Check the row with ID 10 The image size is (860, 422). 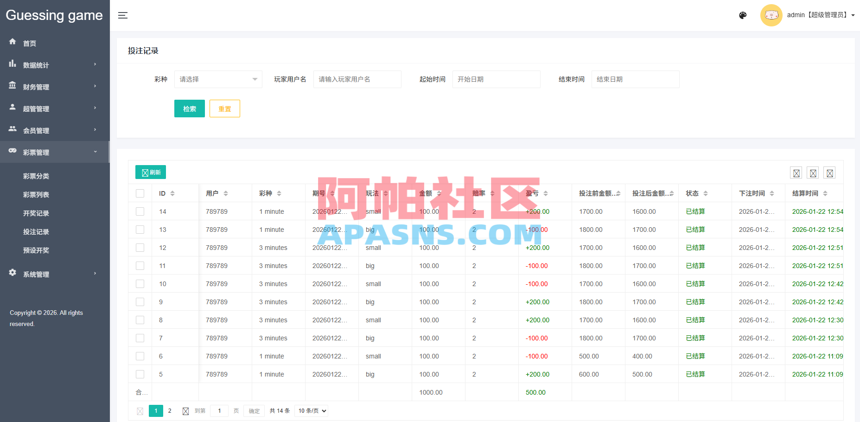140,284
